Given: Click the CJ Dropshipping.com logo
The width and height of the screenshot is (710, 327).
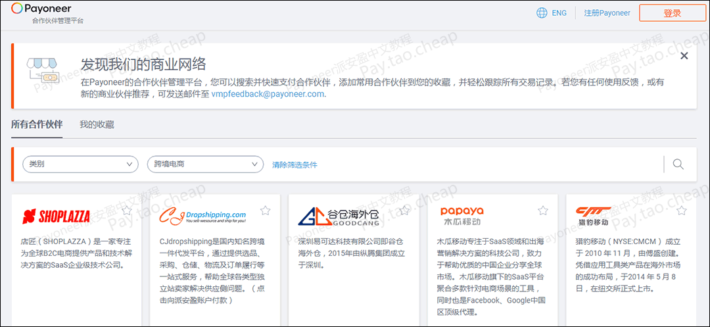Looking at the screenshot, I should (x=203, y=216).
